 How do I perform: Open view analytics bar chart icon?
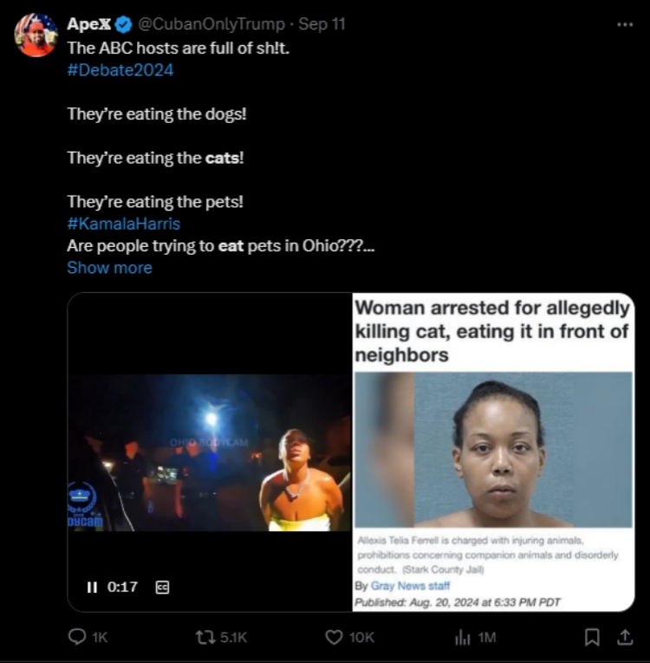tap(462, 637)
